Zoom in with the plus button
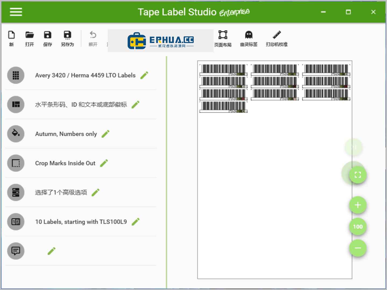This screenshot has height=290, width=387. click(358, 205)
